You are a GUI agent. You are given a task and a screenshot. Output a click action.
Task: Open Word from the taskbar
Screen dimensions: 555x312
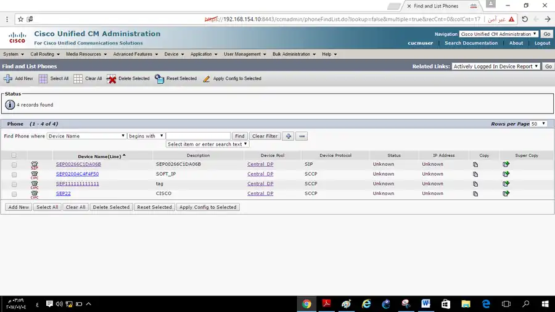425,304
